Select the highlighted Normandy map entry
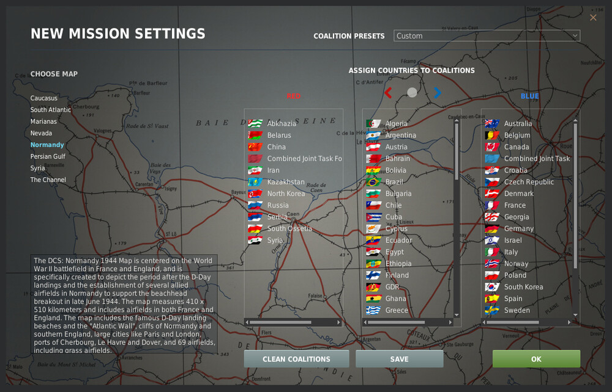The width and height of the screenshot is (612, 392). pyautogui.click(x=47, y=145)
